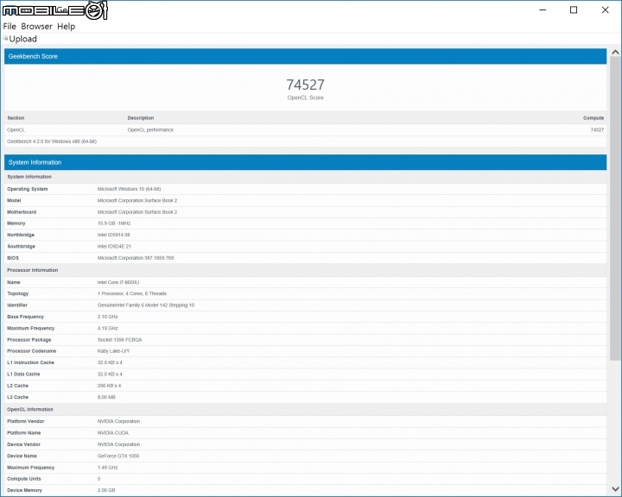Viewport: 622px width, 497px height.
Task: Click the Motherboard row value
Action: (x=137, y=212)
